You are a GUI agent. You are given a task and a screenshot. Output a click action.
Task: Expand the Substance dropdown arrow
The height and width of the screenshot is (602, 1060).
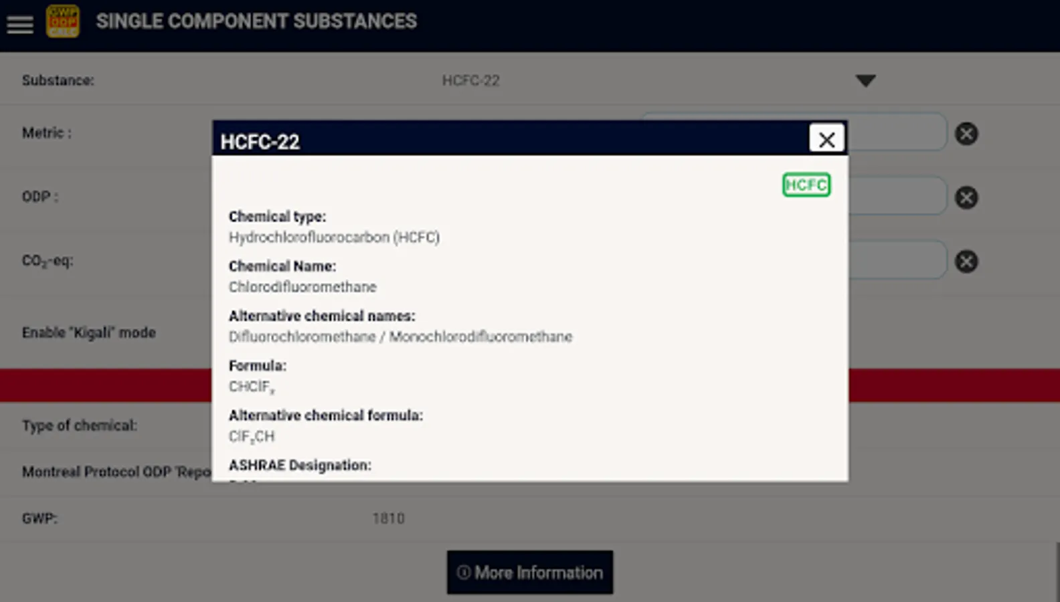(865, 81)
